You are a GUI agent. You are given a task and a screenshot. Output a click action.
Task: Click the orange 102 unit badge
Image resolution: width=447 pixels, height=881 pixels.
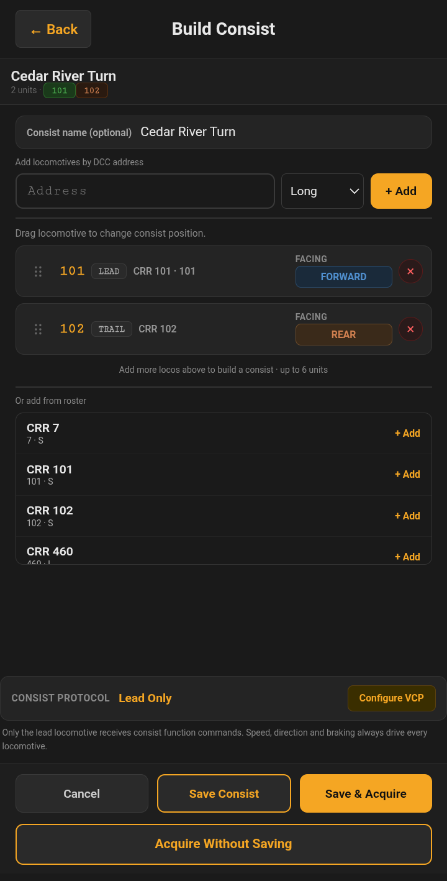click(92, 91)
